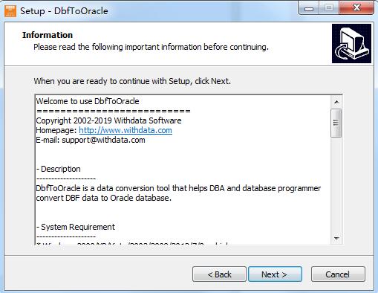Close the Setup window with X

pyautogui.click(x=356, y=8)
